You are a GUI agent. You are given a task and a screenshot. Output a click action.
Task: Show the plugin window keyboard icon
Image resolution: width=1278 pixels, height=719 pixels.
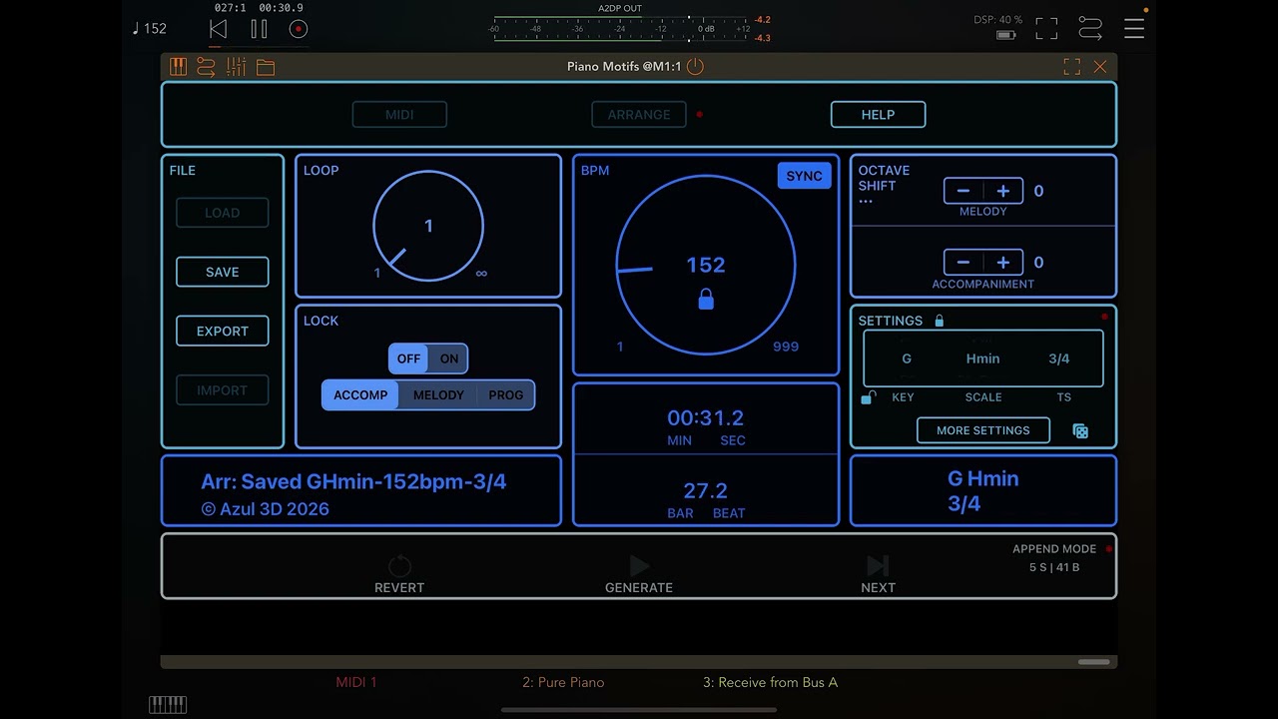(x=178, y=67)
